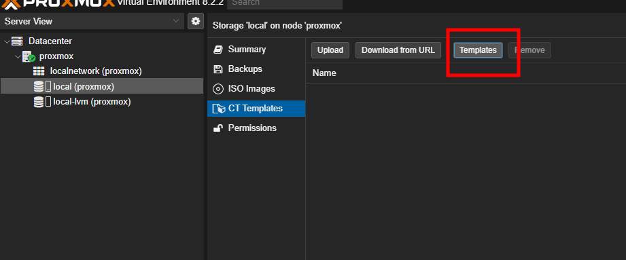The width and height of the screenshot is (626, 260).
Task: Click the Download from URL button
Action: click(398, 50)
